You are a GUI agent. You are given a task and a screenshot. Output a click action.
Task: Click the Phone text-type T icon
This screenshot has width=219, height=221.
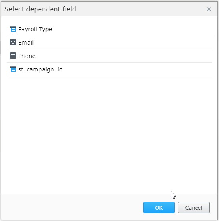pos(13,56)
